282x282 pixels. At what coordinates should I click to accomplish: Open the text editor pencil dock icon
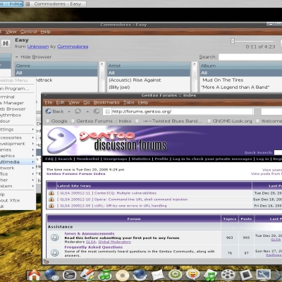tap(87, 275)
